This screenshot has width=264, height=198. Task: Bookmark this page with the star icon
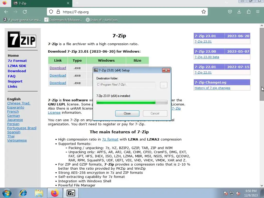tap(204, 12)
